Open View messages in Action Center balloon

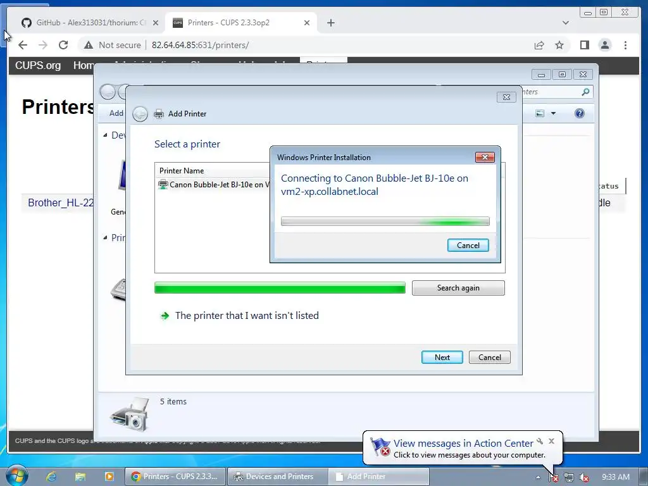point(463,443)
